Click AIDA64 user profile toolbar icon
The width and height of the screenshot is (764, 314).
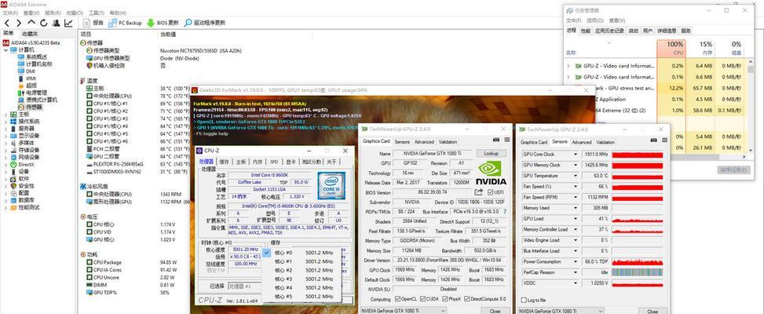click(x=57, y=23)
